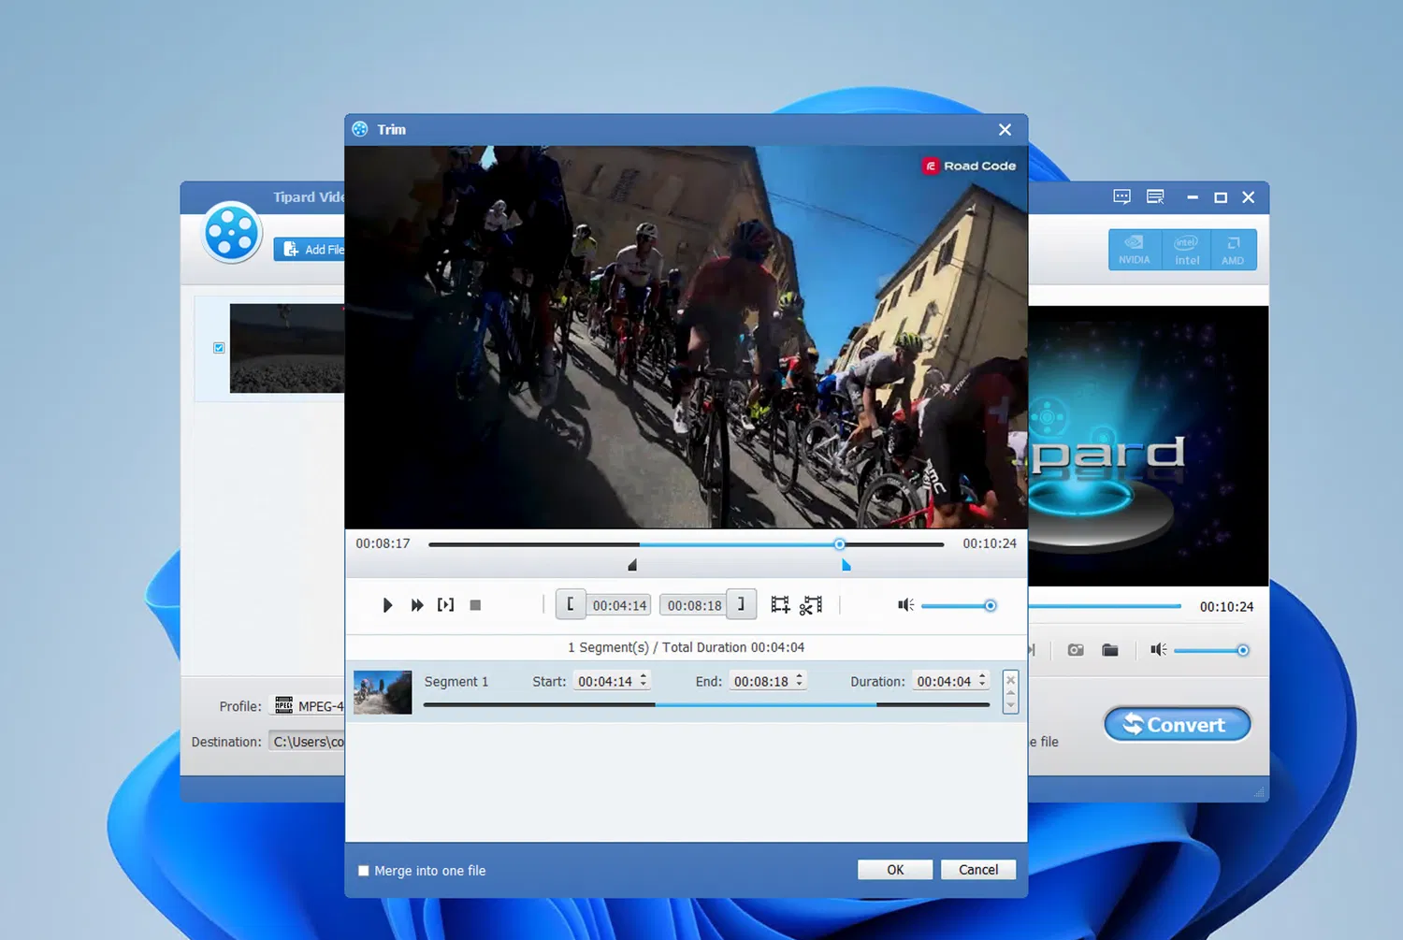Screen dimensions: 1403x940
Task: Cancel the Trim dialog
Action: (x=978, y=870)
